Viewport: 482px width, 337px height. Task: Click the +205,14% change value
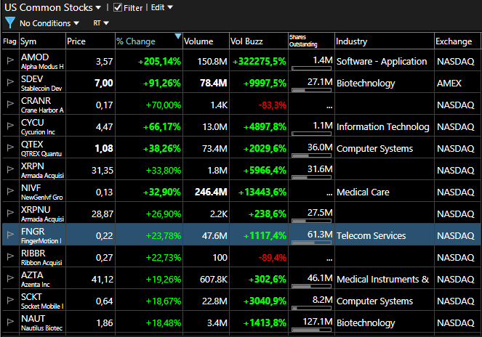coord(159,61)
